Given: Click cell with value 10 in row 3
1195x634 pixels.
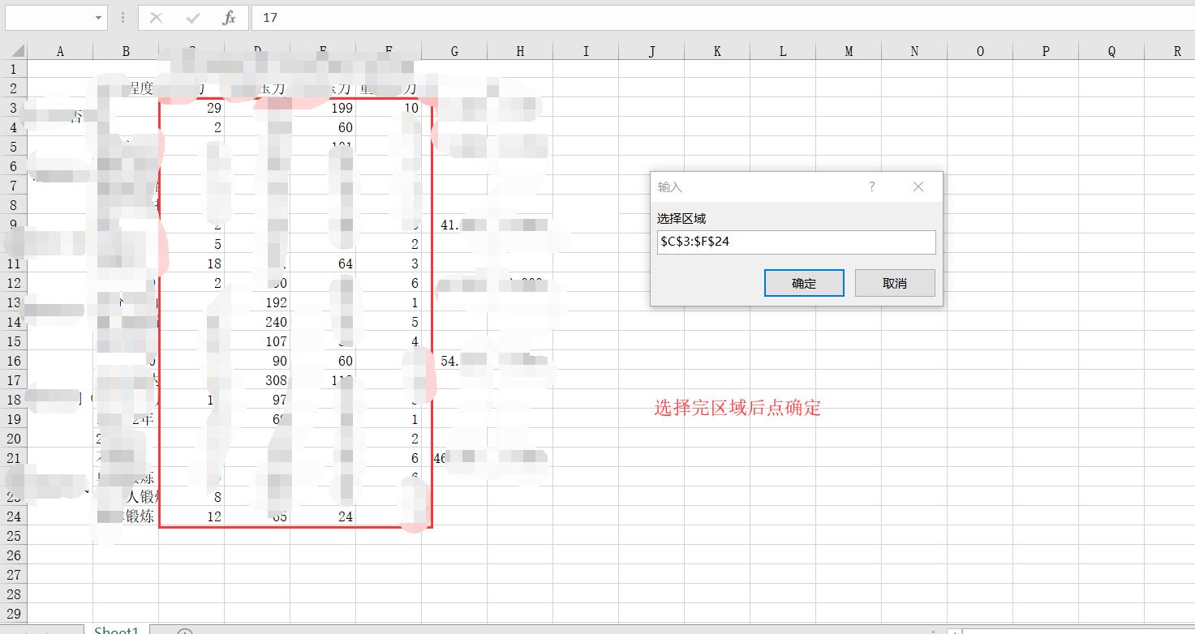Looking at the screenshot, I should [x=389, y=108].
